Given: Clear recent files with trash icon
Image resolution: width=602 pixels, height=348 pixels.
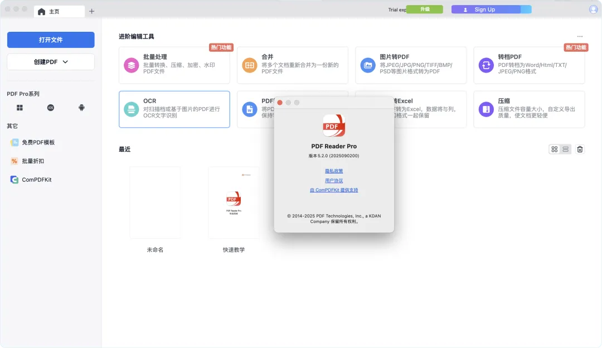Looking at the screenshot, I should tap(580, 149).
